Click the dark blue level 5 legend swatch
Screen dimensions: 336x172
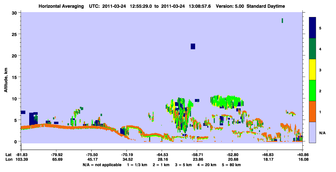coord(312,28)
